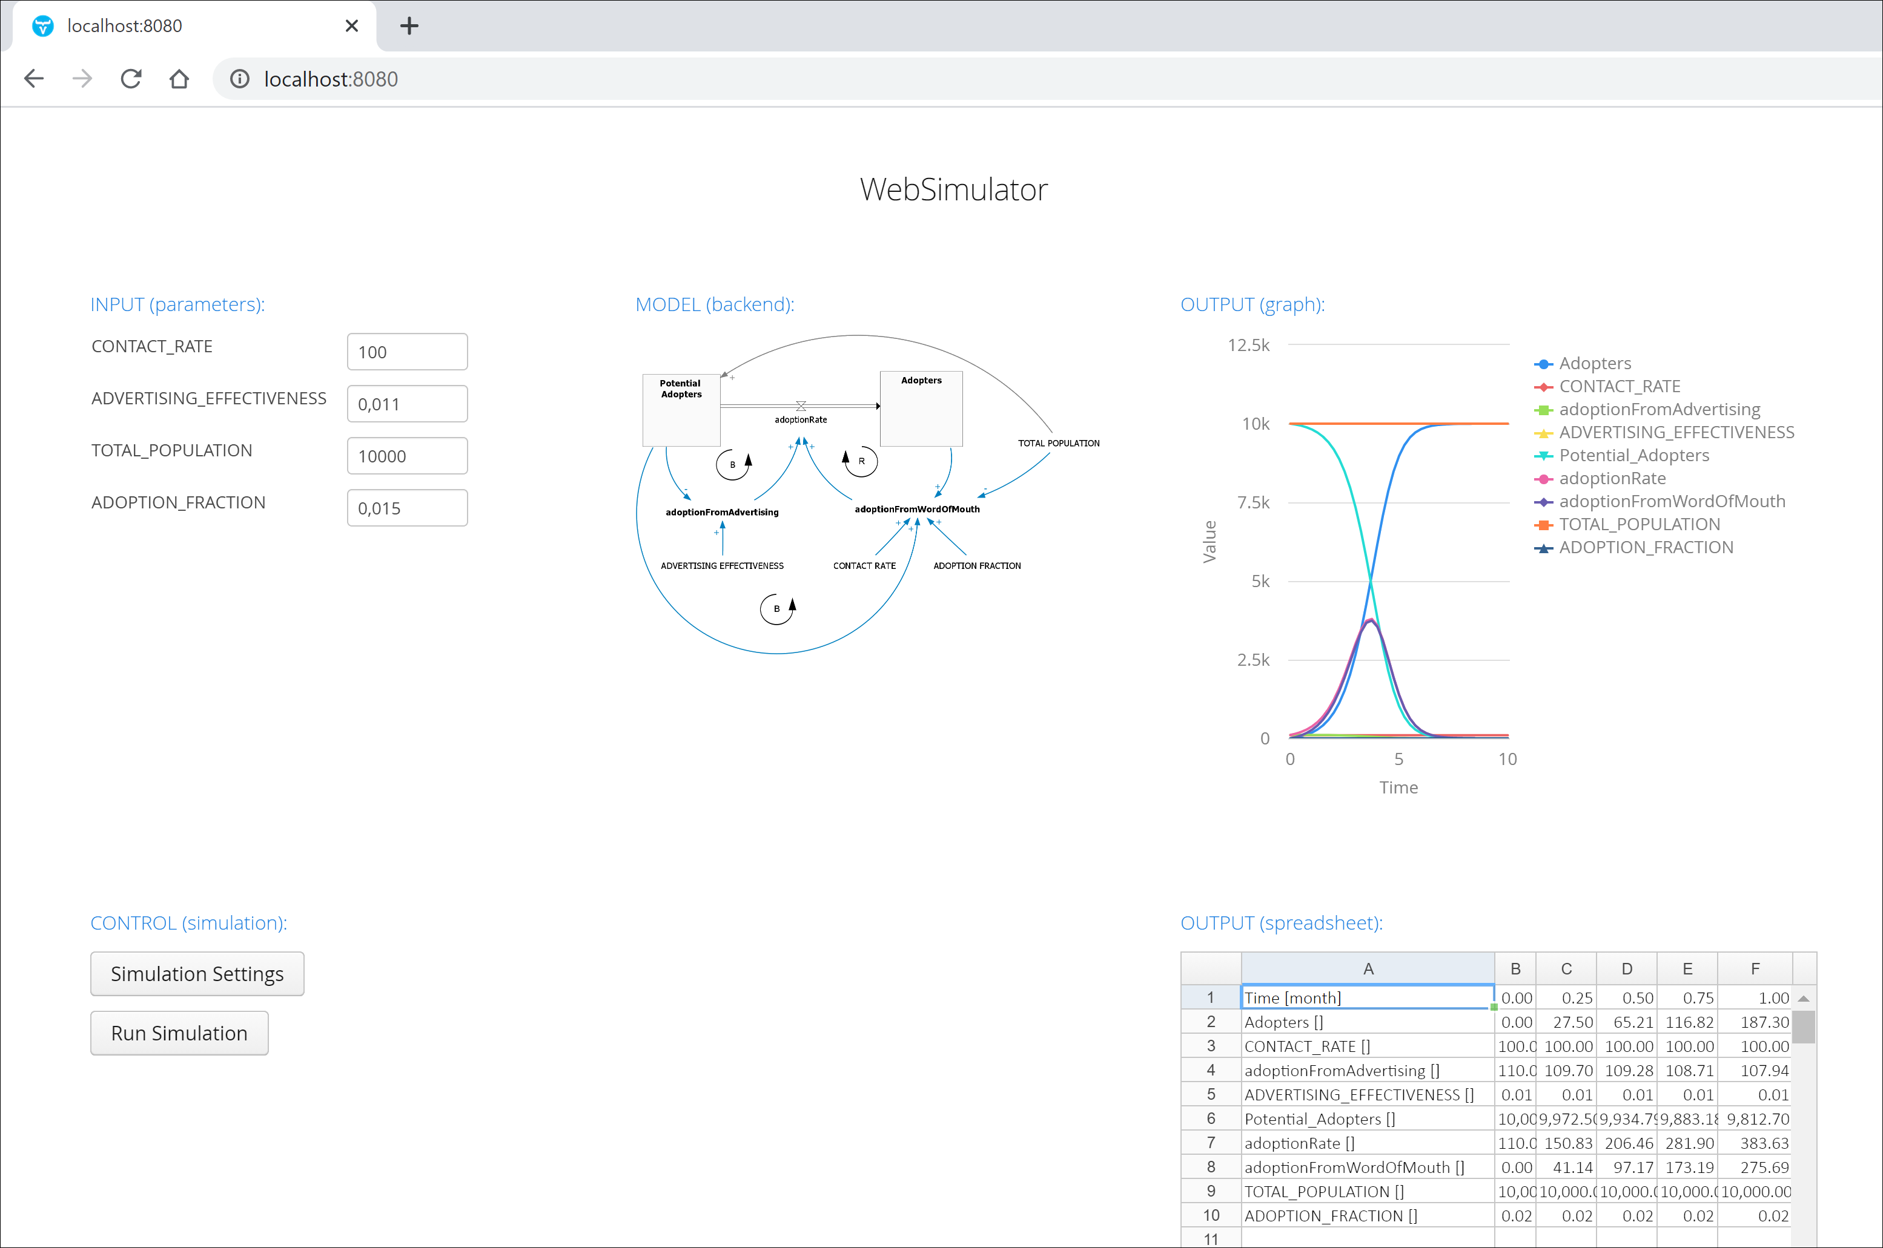The image size is (1883, 1248).
Task: Click the browser forward arrow
Action: tap(82, 79)
